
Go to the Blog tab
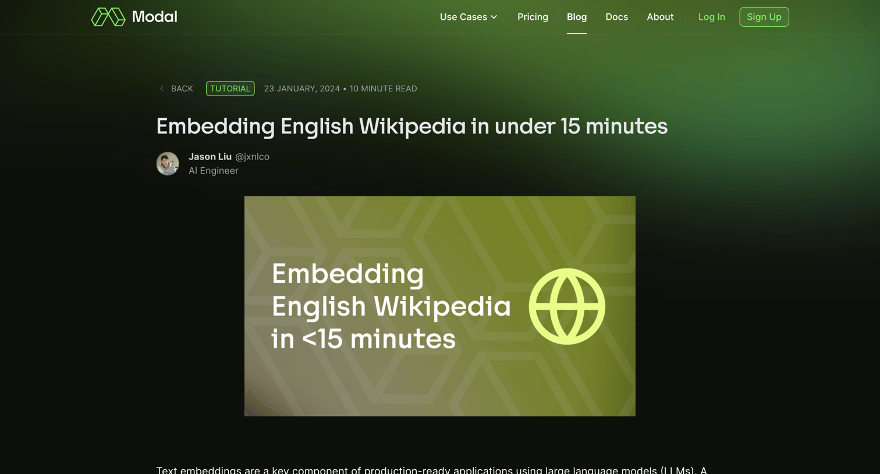tap(577, 17)
